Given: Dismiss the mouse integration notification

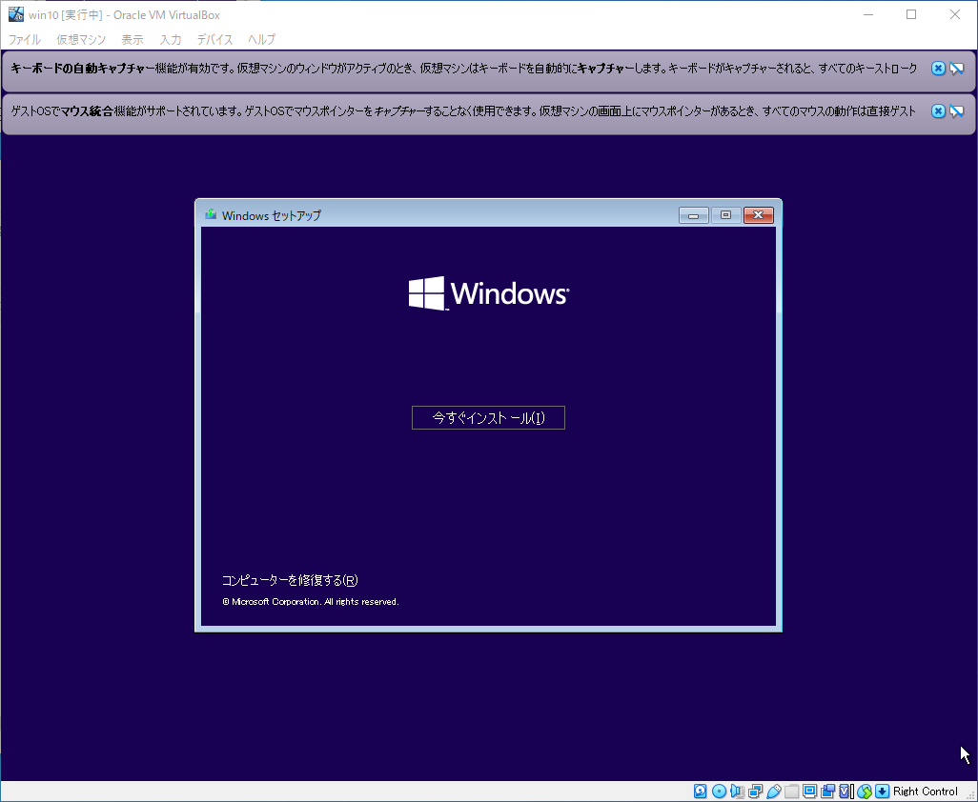Looking at the screenshot, I should click(x=938, y=110).
